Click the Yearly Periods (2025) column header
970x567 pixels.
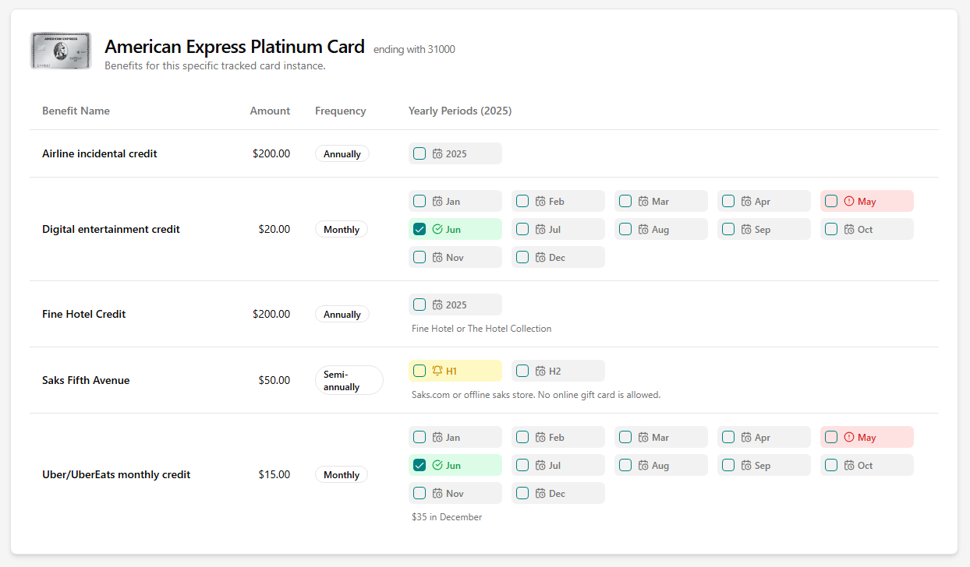pyautogui.click(x=460, y=111)
